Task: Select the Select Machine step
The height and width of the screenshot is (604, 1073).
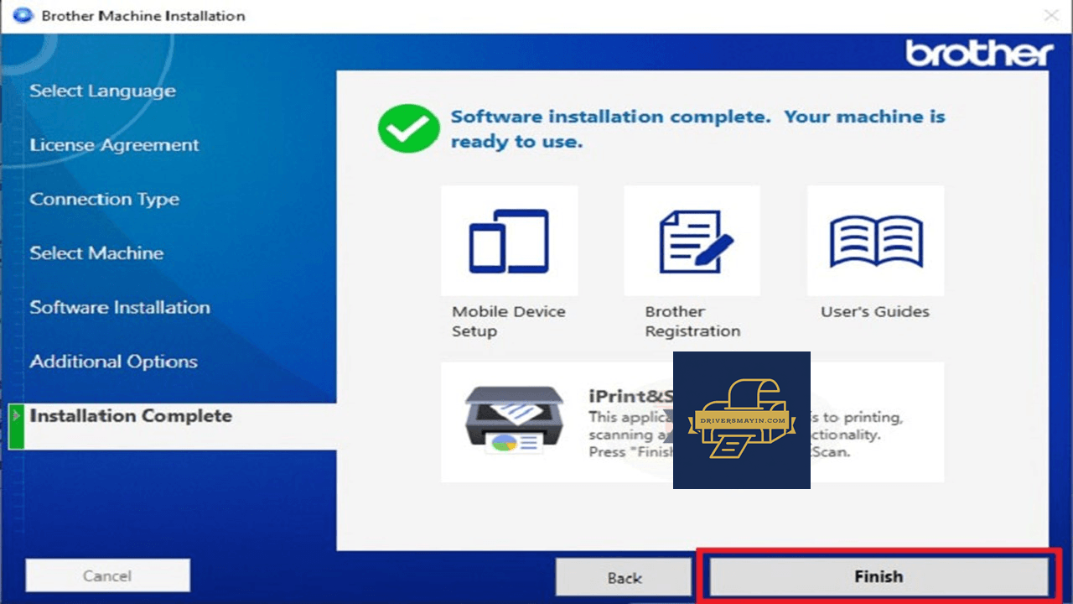Action: 97,253
